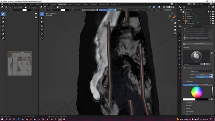215x121 pixels.
Task: Open the Edit menu
Action: 9,4
